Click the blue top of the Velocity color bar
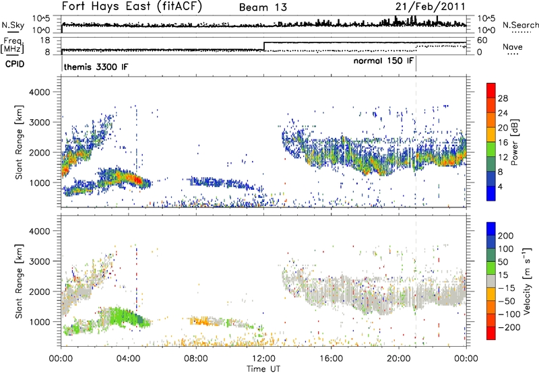This screenshot has width=539, height=373. (491, 229)
